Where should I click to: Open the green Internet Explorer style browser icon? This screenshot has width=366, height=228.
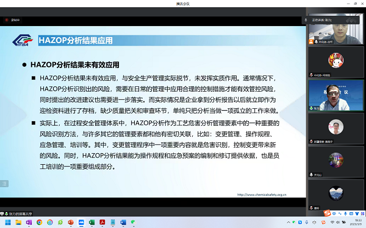(x=60, y=223)
